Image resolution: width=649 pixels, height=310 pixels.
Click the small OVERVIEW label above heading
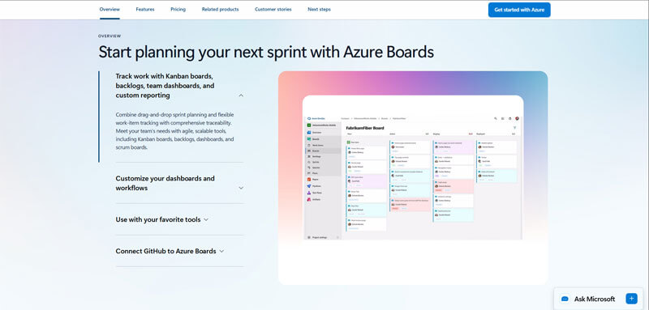(110, 36)
